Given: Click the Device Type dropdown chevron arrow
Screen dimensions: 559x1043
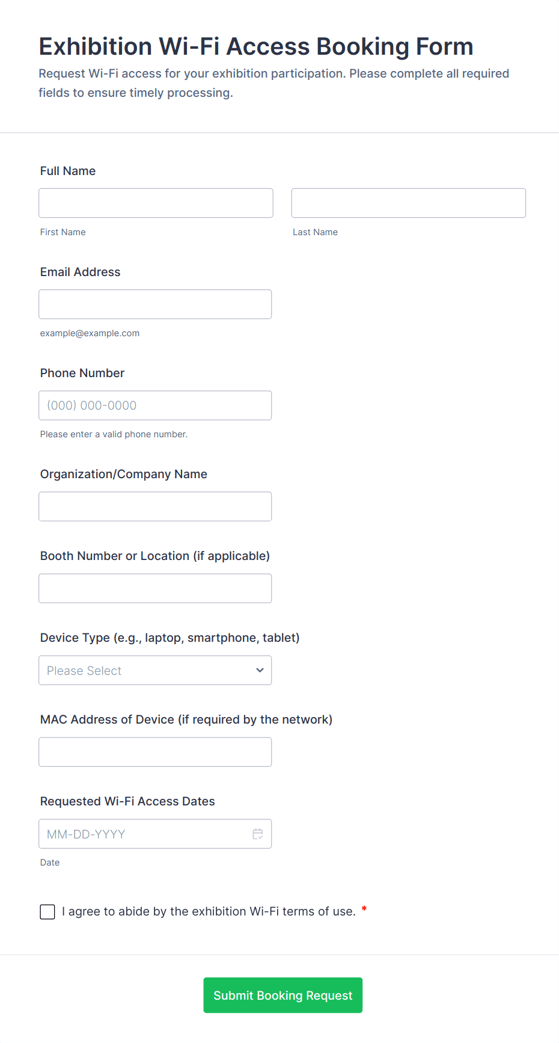Looking at the screenshot, I should [260, 670].
